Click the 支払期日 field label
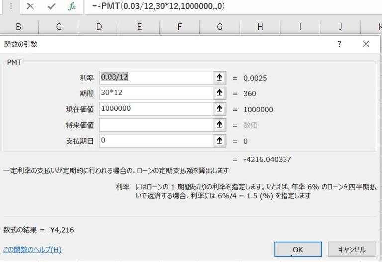Screen dimensions: 382x262 pyautogui.click(x=80, y=141)
